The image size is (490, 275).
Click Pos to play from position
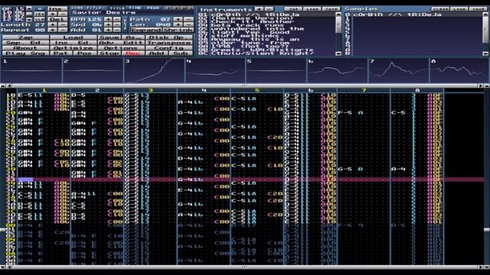(x=85, y=53)
